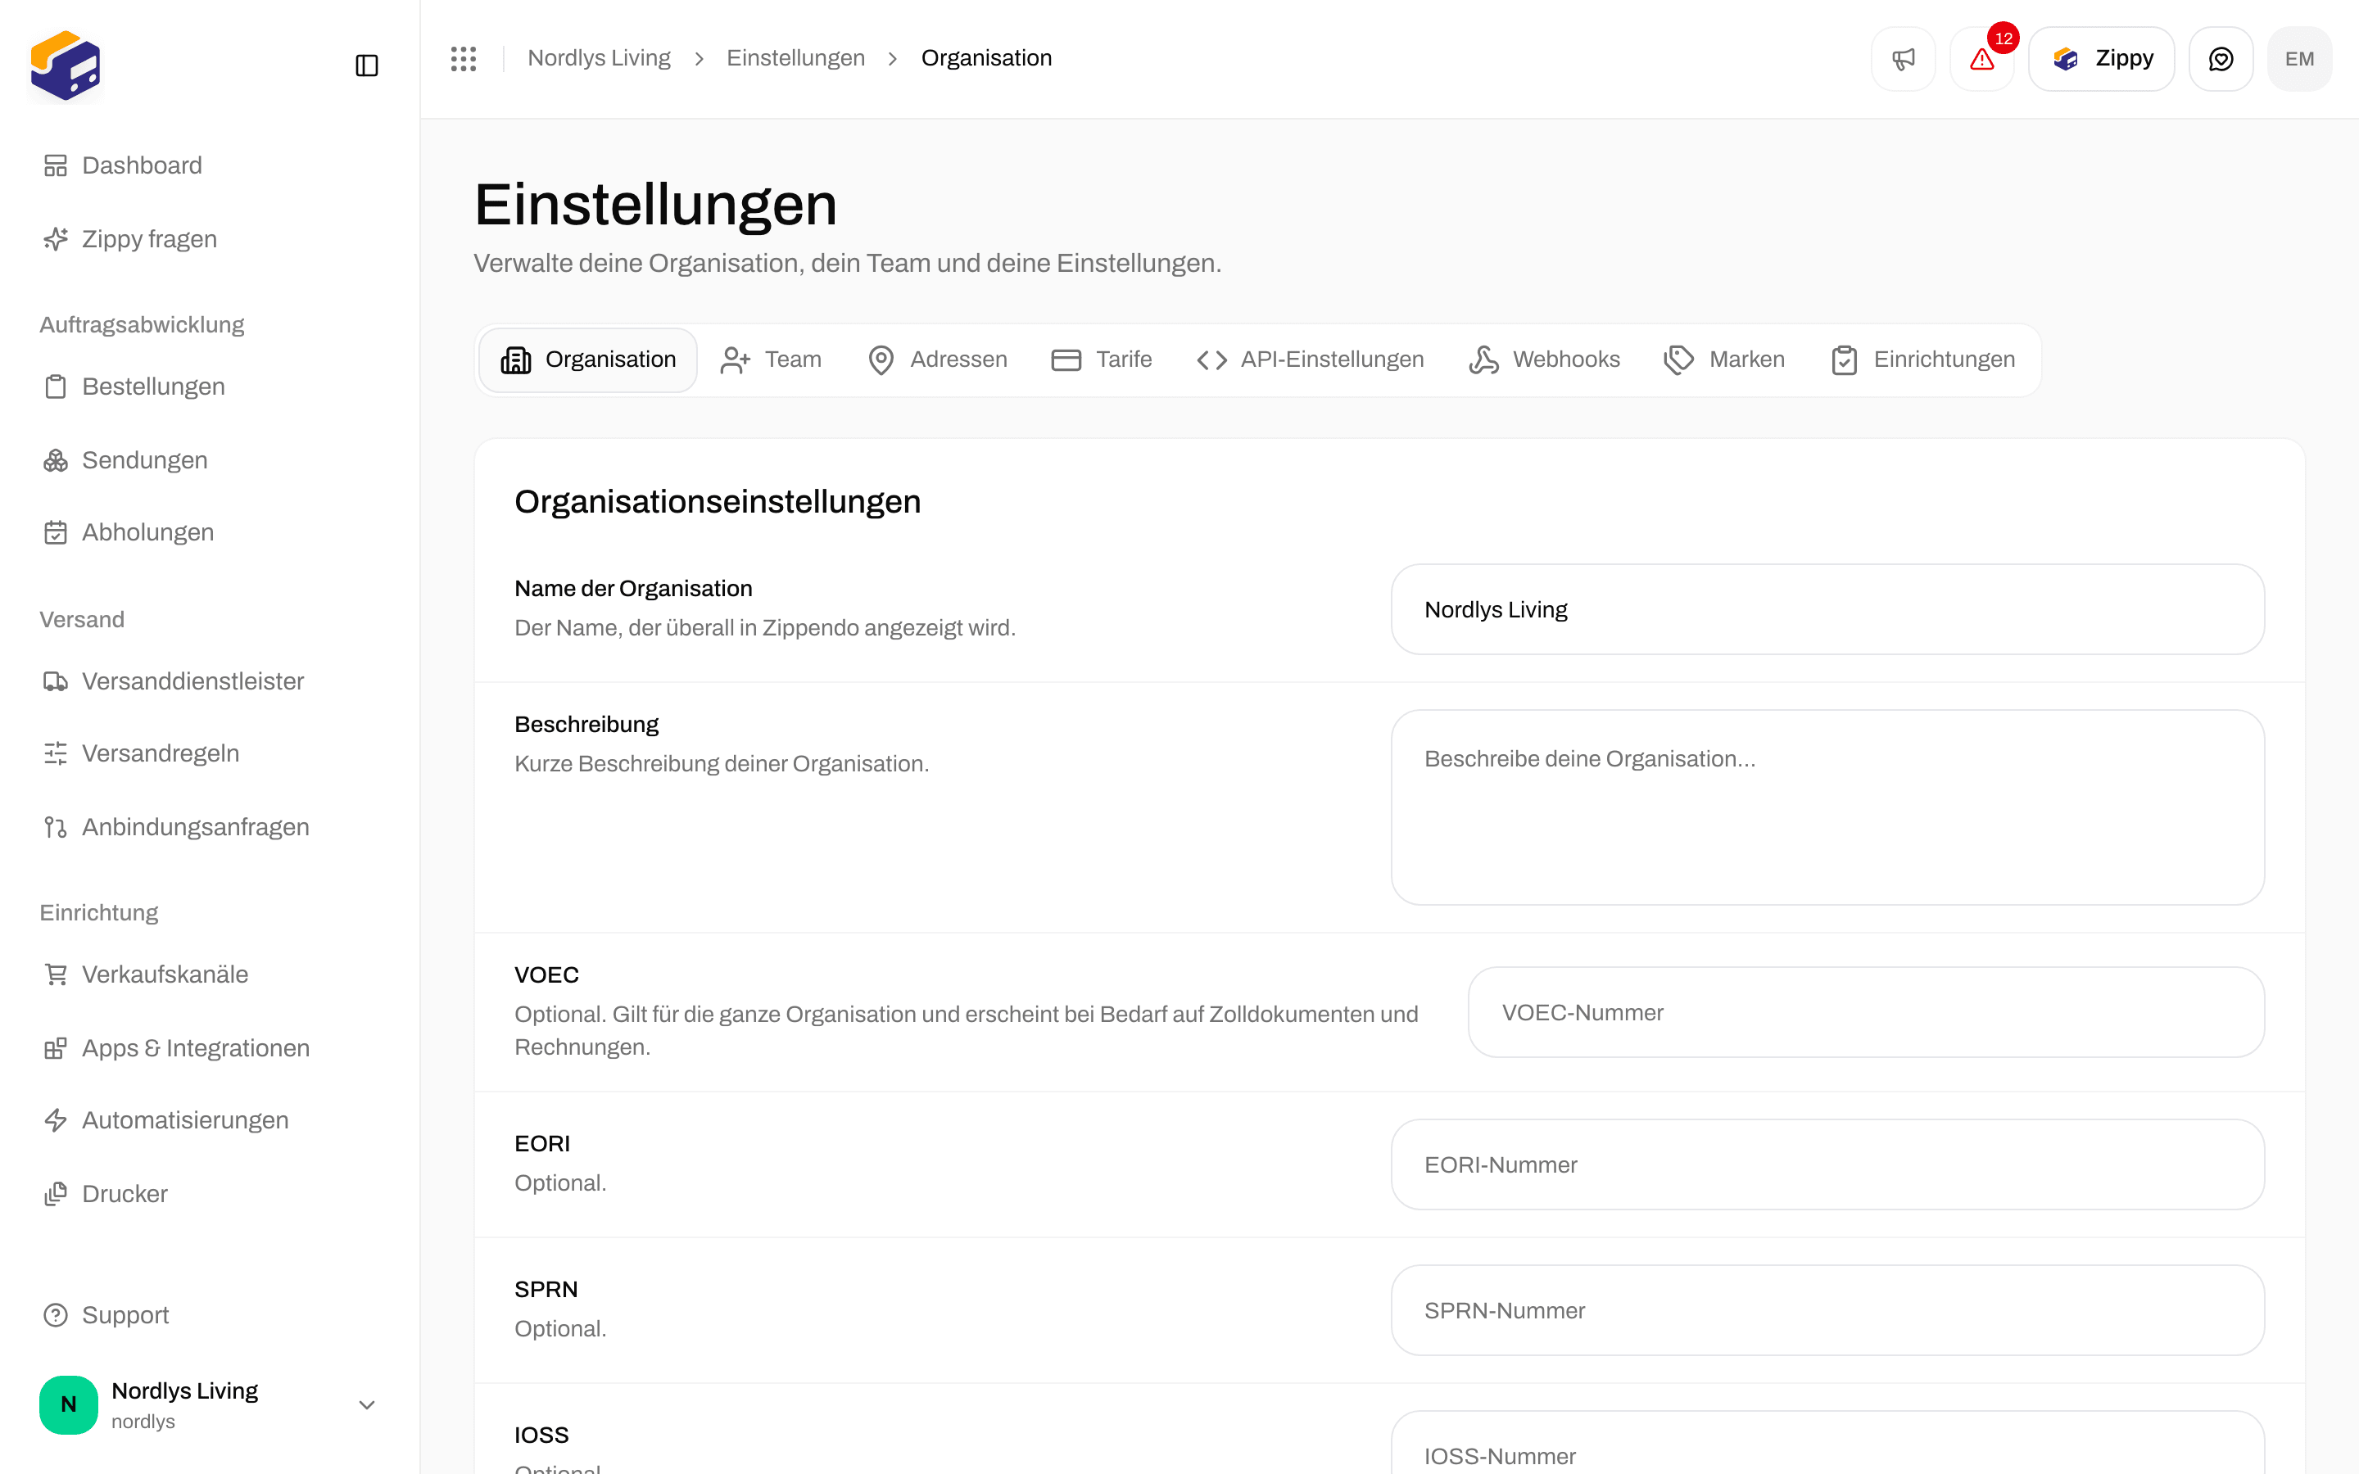View the 12 alerts warning icon
Image resolution: width=2359 pixels, height=1474 pixels.
tap(1981, 58)
